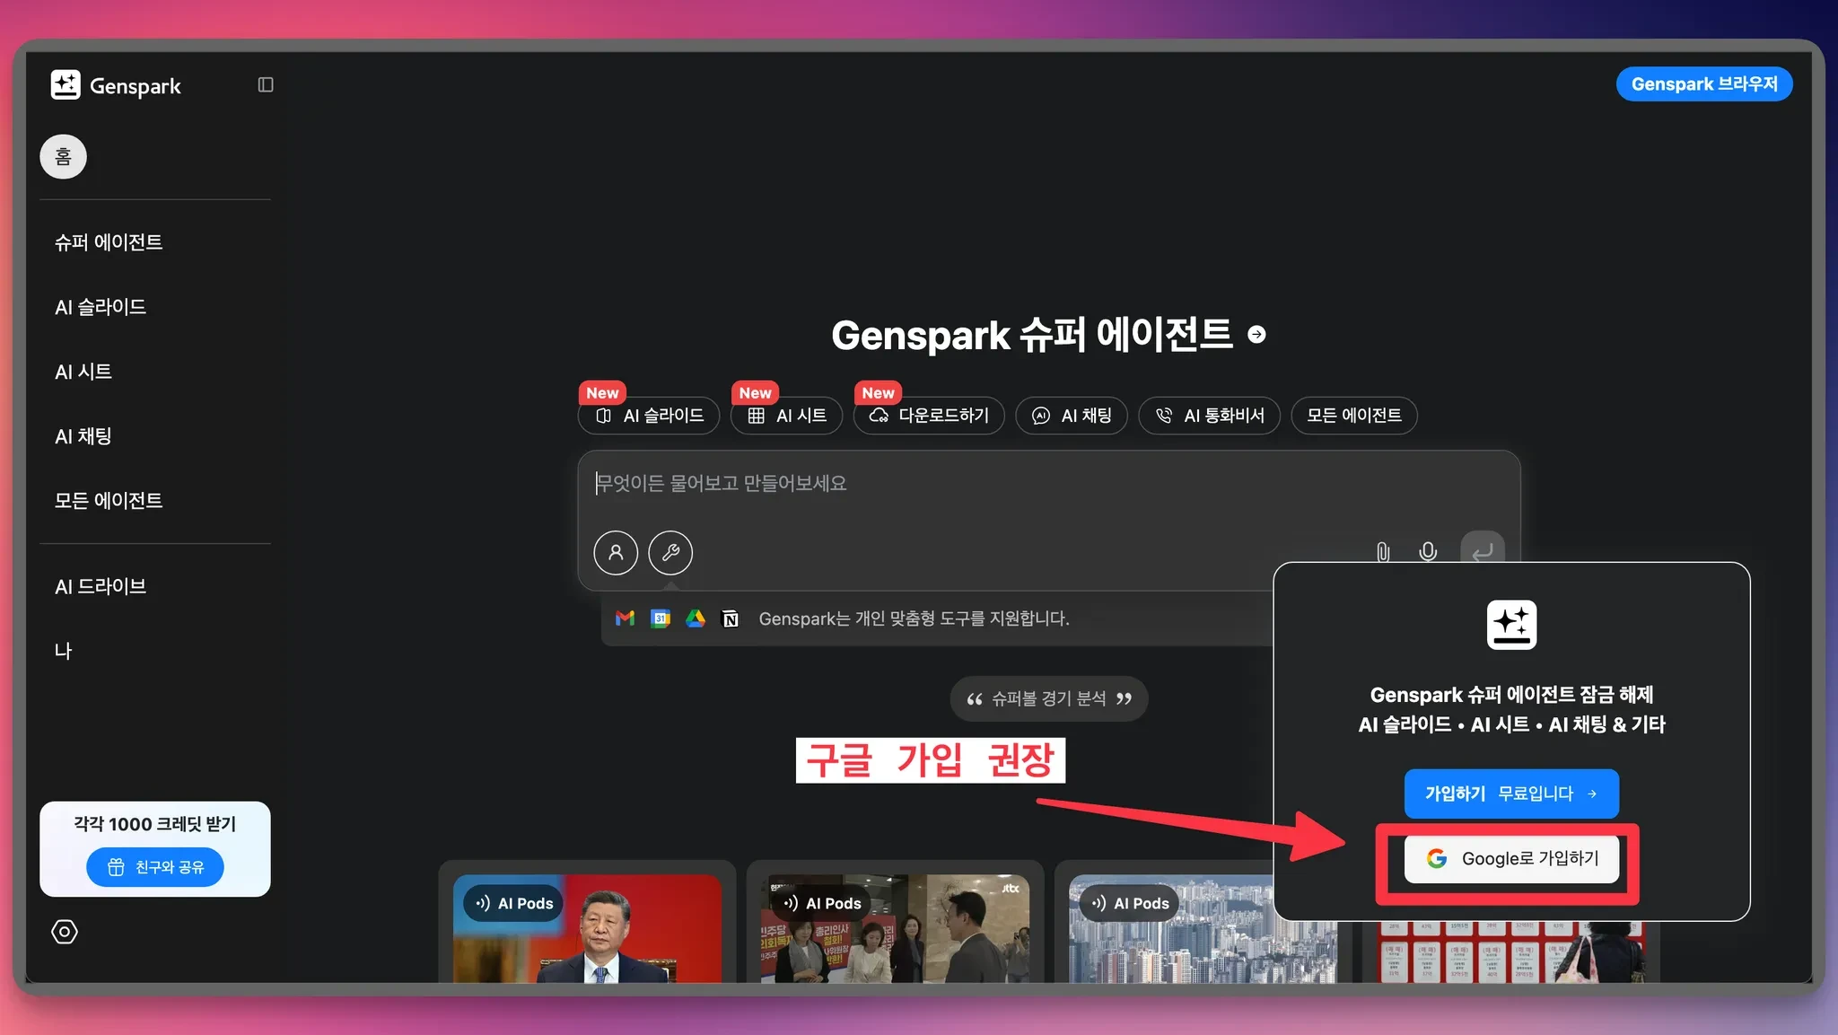Click the 모든 에이전트 chip above the prompt
Screen dimensions: 1838x1035
1354,416
